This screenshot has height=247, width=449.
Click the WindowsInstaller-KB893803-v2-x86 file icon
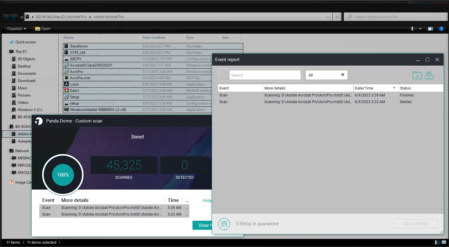[x=66, y=110]
